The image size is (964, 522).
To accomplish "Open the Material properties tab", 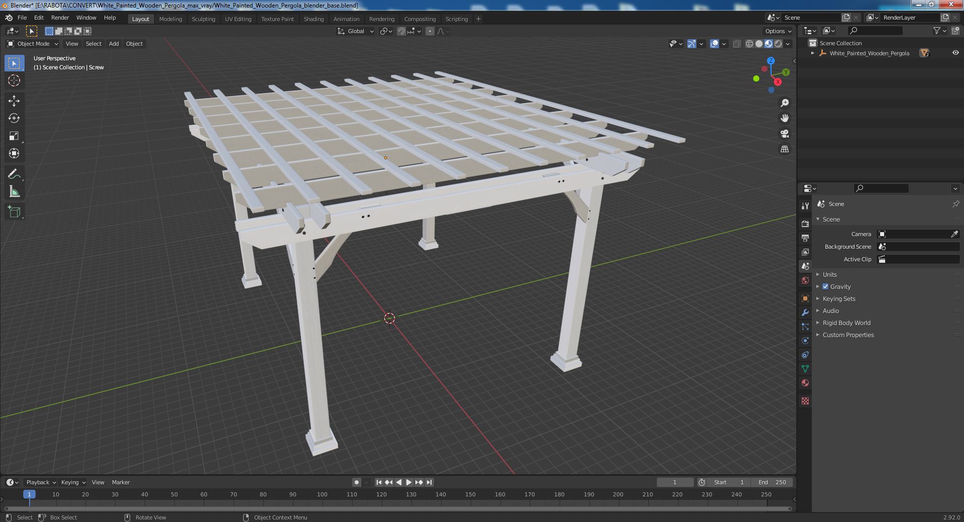I will [x=805, y=383].
